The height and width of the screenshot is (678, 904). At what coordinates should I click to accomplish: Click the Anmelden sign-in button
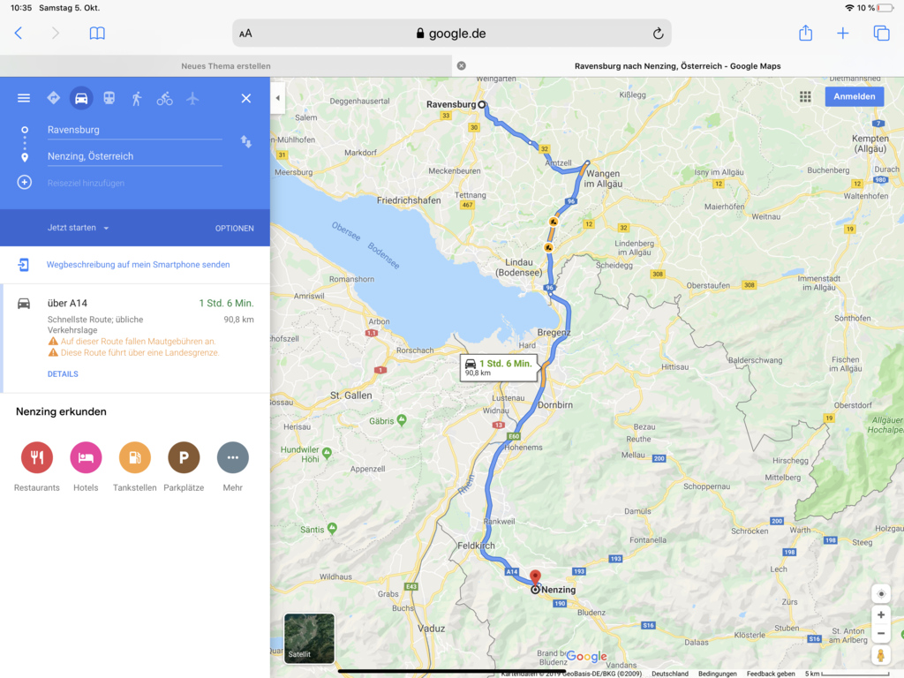click(855, 96)
